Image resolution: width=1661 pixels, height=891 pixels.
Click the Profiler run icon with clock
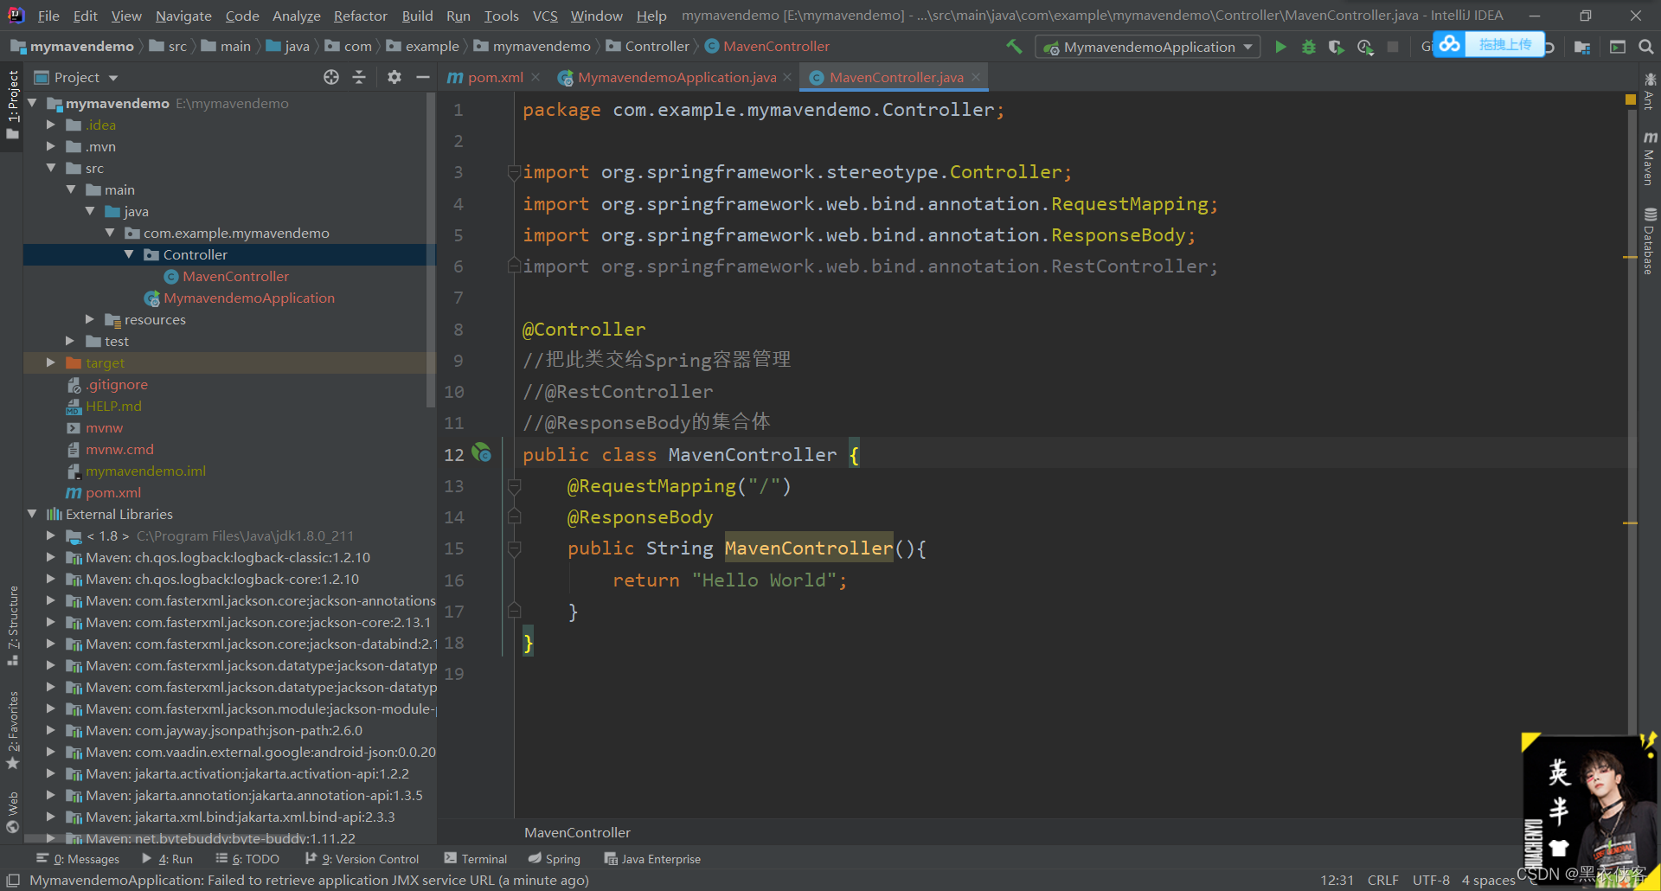[x=1365, y=47]
